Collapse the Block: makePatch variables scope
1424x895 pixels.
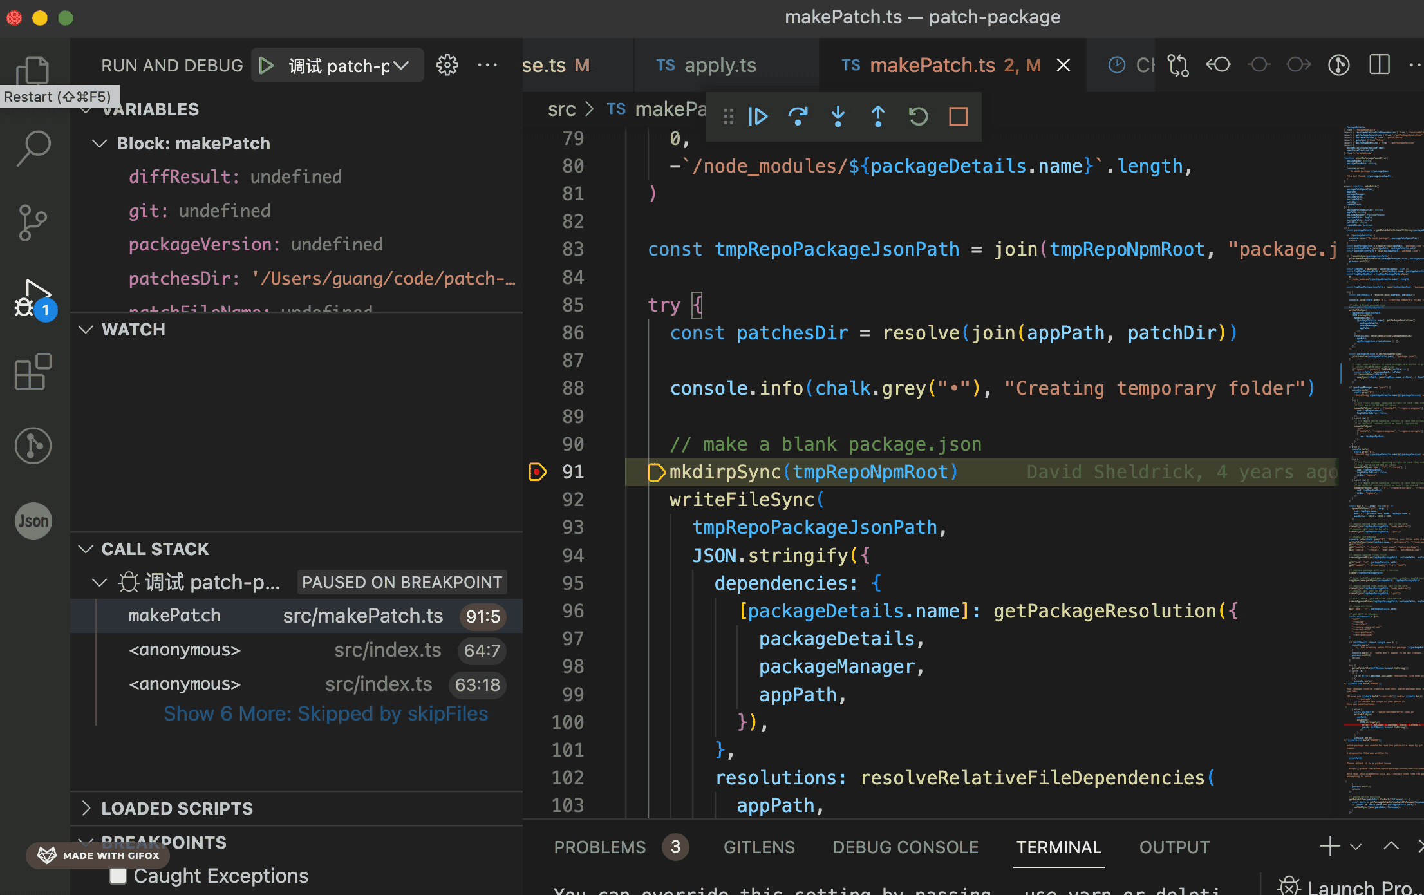(x=99, y=143)
